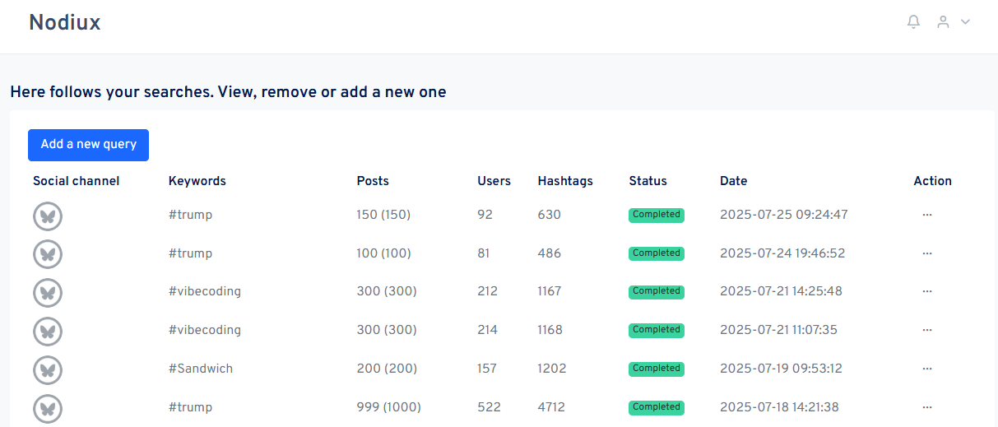Screen dimensions: 998x427
Task: Open the action menu for the 2025-07-24 search
Action: point(927,253)
